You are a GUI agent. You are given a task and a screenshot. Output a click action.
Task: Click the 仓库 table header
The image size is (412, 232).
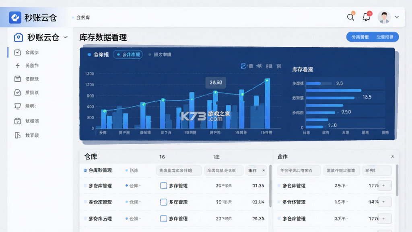pos(91,157)
